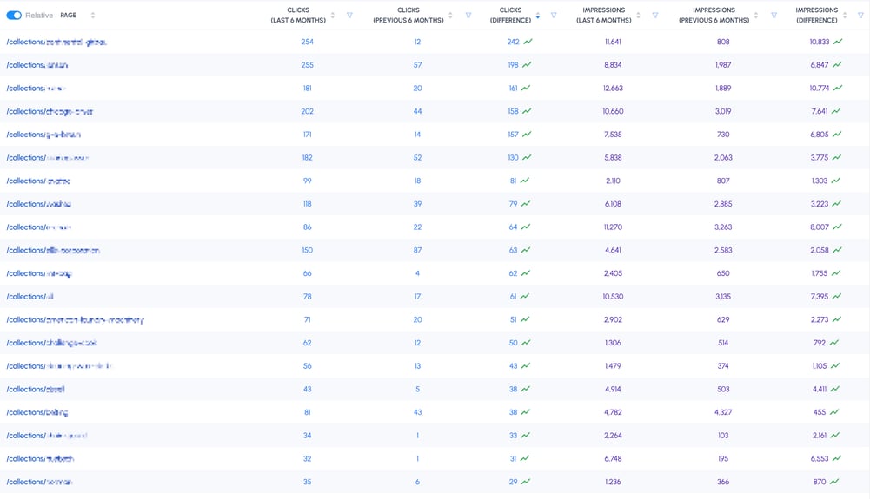Open the /collections/all page link

pyautogui.click(x=30, y=297)
